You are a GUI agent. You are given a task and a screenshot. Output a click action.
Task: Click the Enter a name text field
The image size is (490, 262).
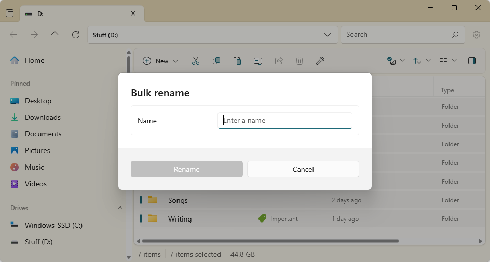coord(284,120)
